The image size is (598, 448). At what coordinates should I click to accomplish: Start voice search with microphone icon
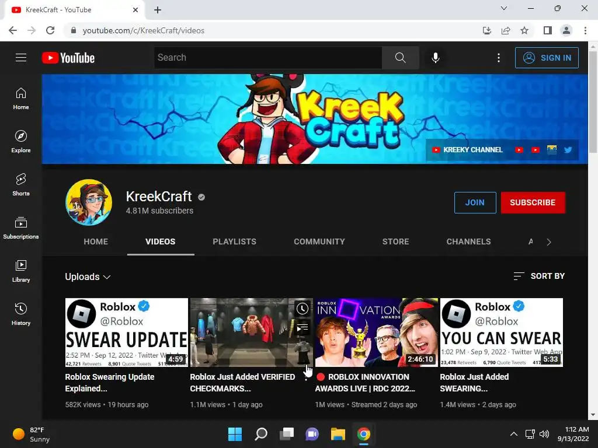click(x=436, y=58)
